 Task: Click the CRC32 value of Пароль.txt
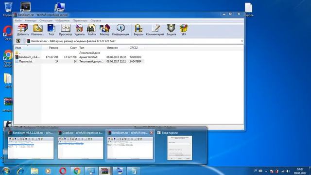pos(136,61)
